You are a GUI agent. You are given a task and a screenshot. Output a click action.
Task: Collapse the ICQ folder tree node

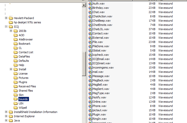(x=6, y=27)
